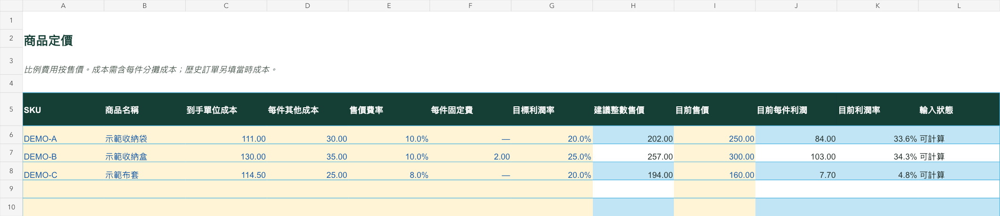Screen dimensions: 1000x216
Task: Click the suggested price 257.00 cell
Action: click(x=633, y=153)
